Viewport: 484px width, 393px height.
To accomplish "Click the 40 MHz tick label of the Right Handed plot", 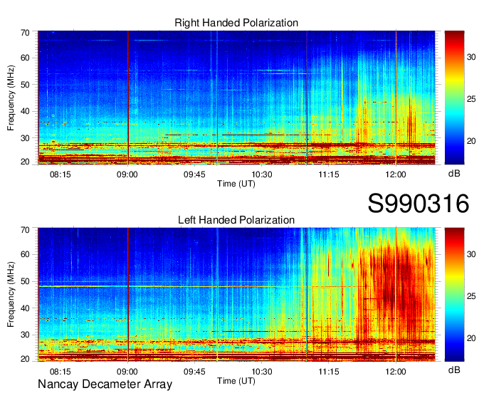I will pos(25,112).
